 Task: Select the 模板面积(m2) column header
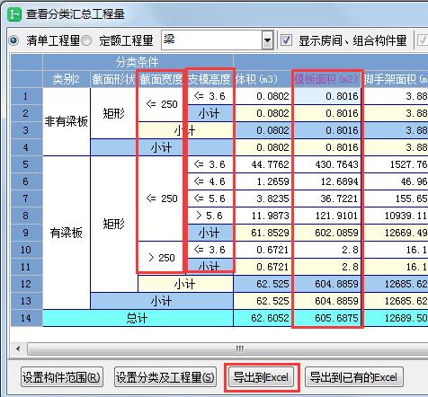[327, 79]
